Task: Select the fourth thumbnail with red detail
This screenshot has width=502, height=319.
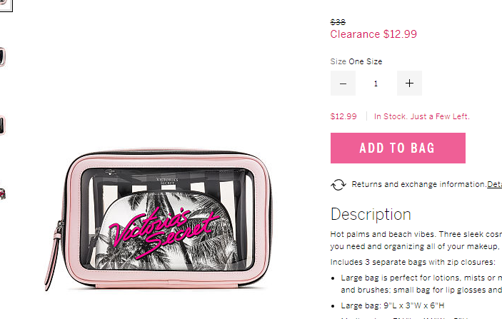Action: click(3, 194)
